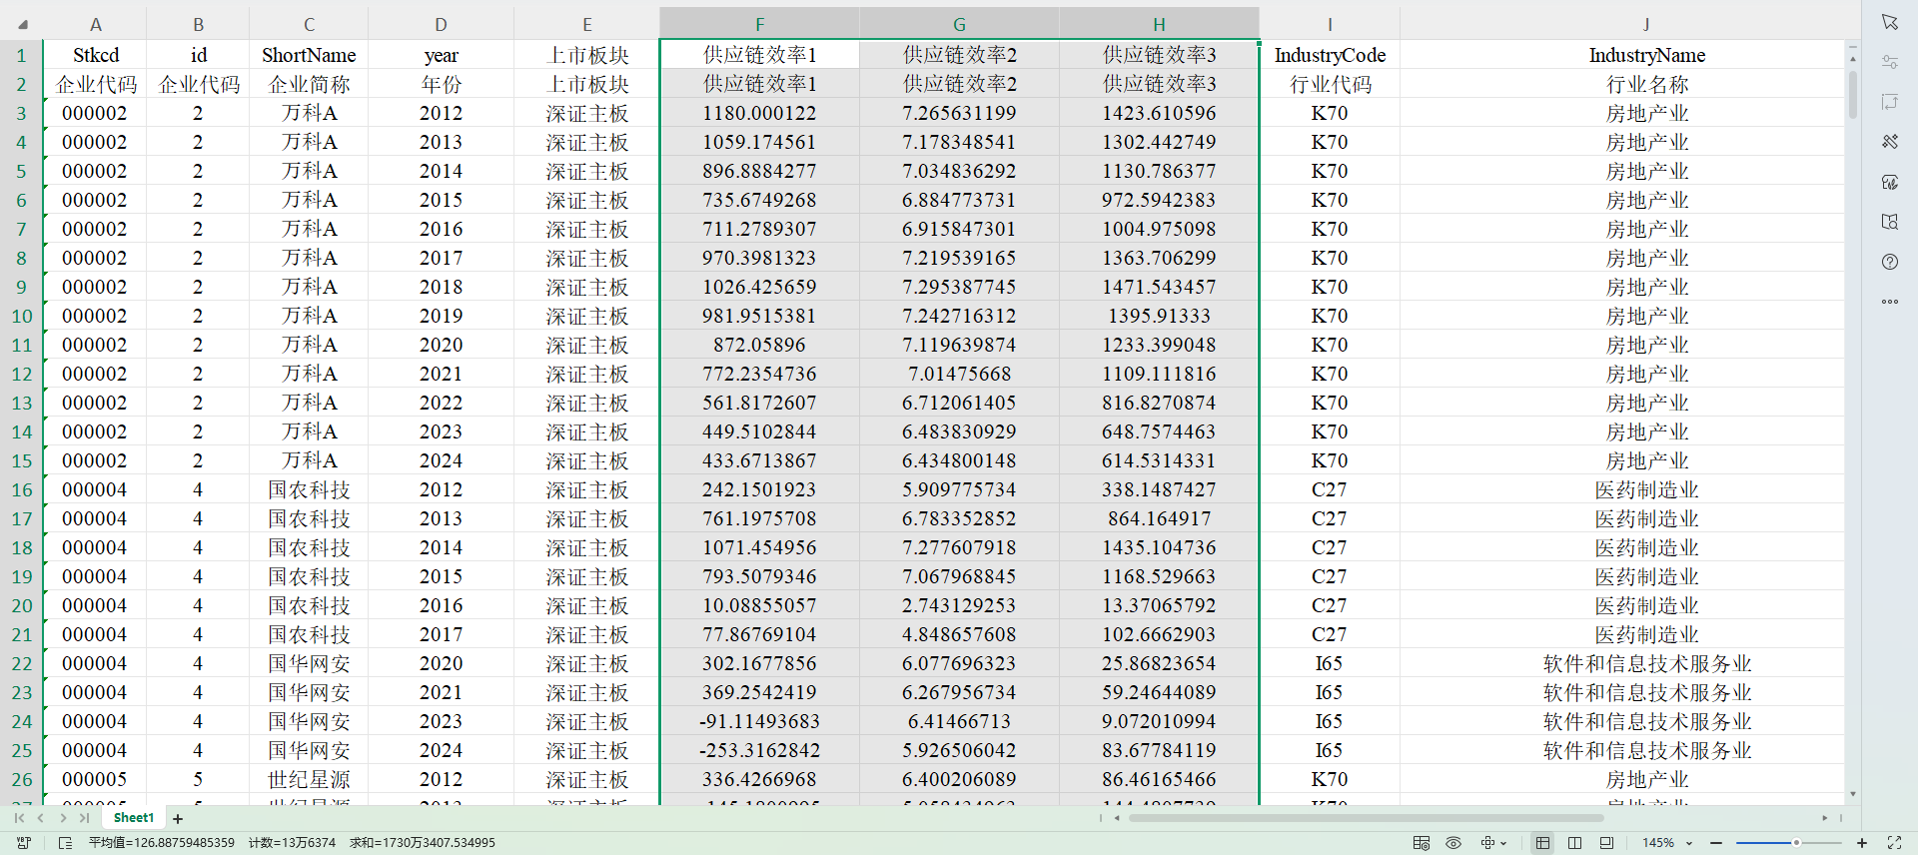Click the more options ellipsis in right sidebar
This screenshot has height=855, width=1918.
pyautogui.click(x=1889, y=302)
